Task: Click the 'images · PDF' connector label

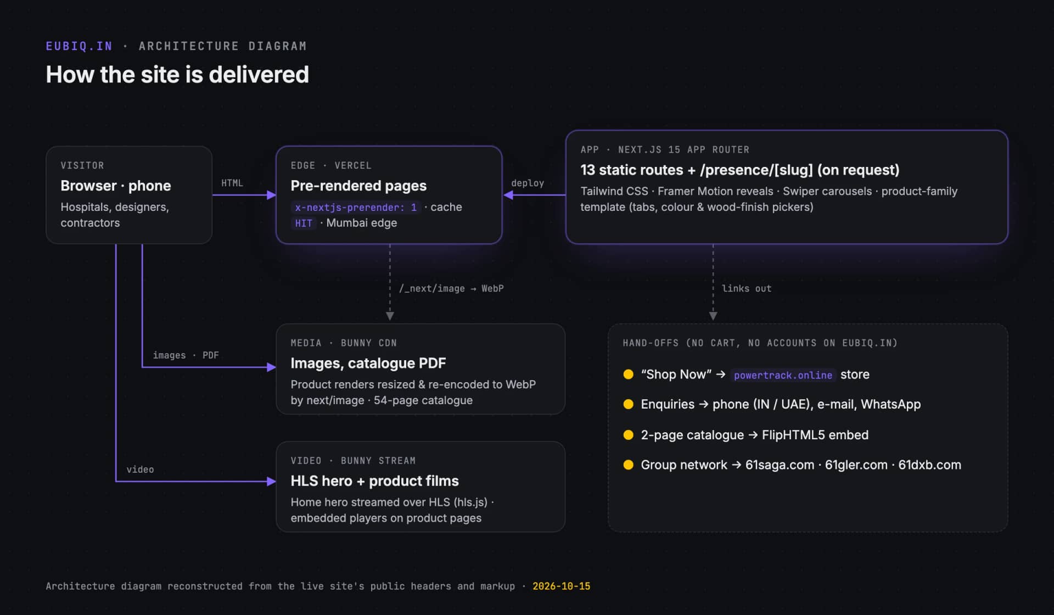Action: point(186,355)
